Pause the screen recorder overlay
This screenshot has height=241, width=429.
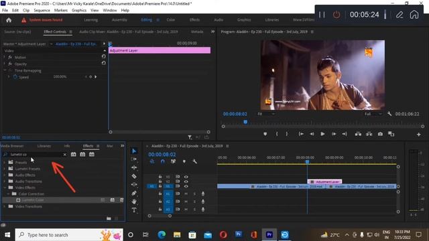[322, 15]
